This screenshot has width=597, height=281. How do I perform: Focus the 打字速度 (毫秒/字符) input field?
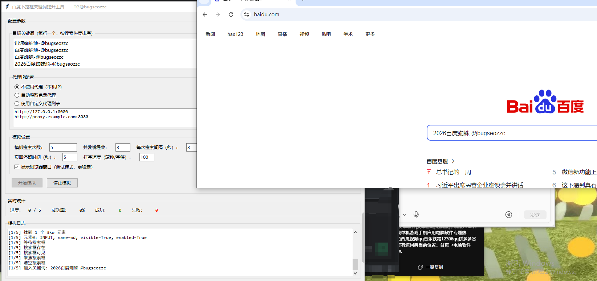(x=147, y=157)
